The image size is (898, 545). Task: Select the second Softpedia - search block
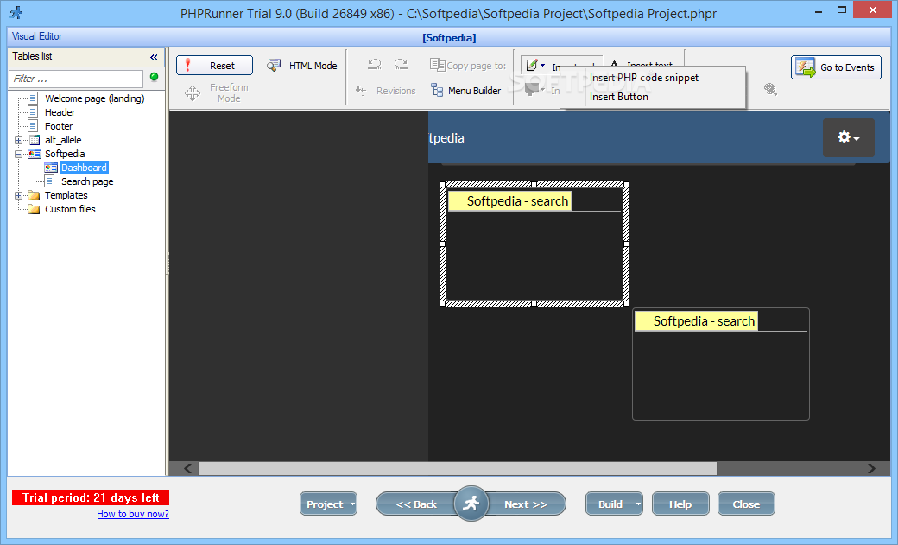(720, 364)
